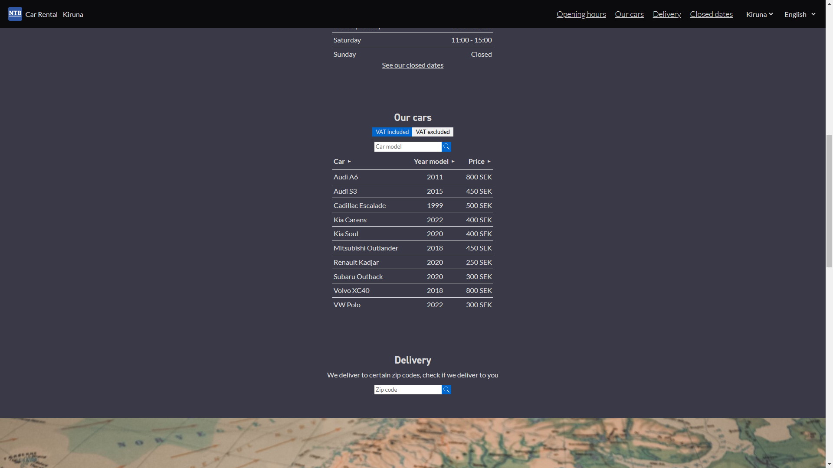Open the Delivery nav link
The height and width of the screenshot is (468, 833).
coord(666,14)
